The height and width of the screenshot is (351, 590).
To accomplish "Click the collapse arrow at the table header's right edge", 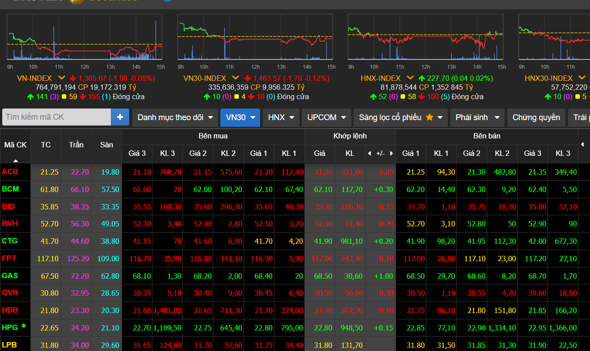I will [582, 144].
